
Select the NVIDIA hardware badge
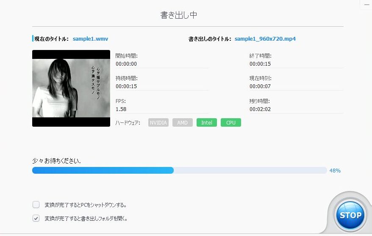[158, 122]
